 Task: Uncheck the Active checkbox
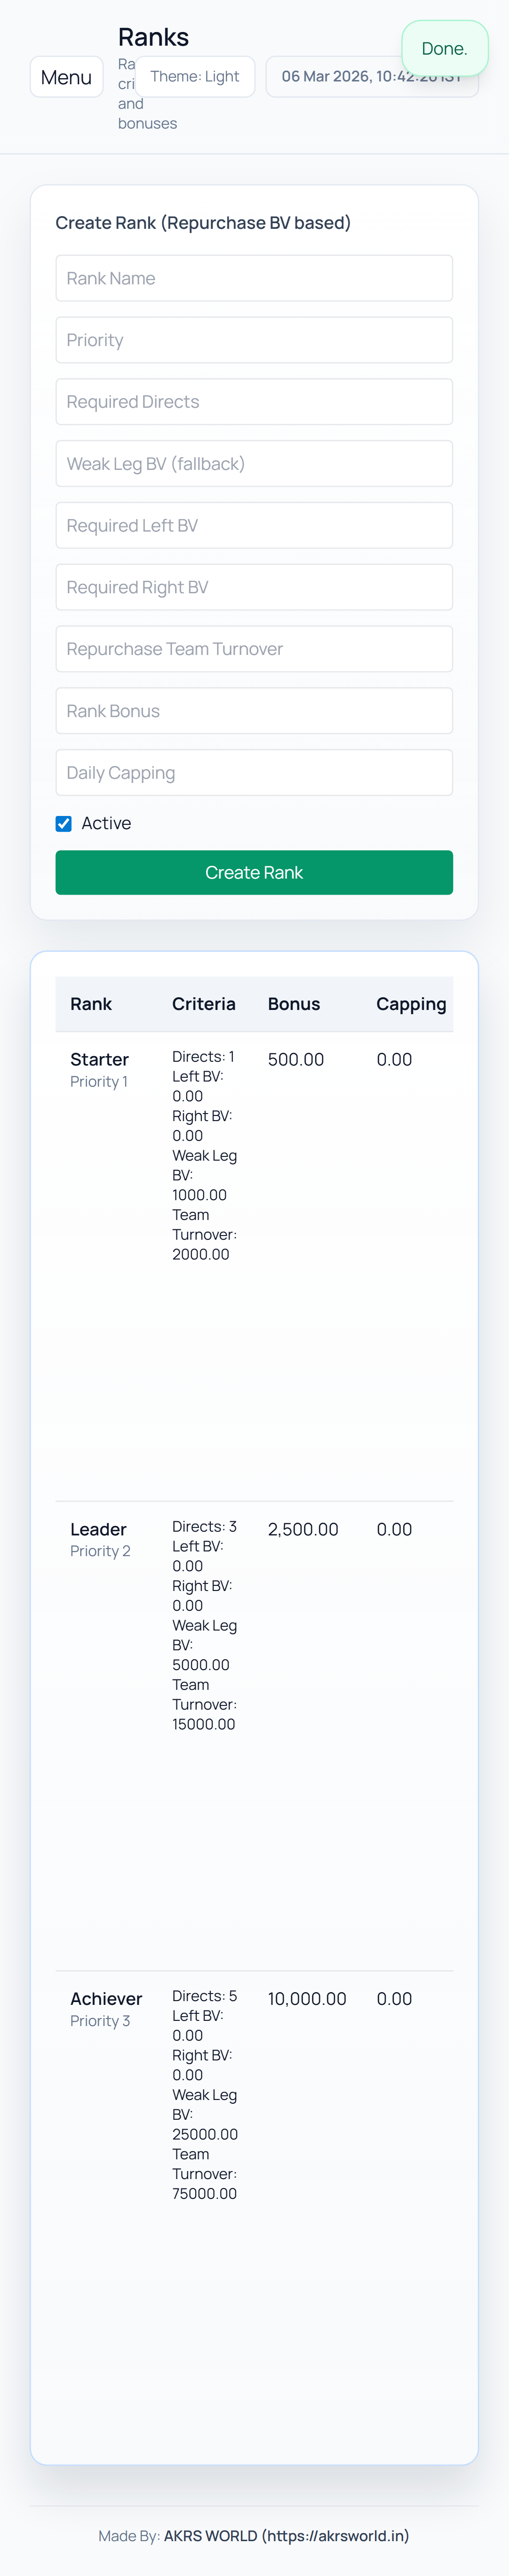click(64, 824)
